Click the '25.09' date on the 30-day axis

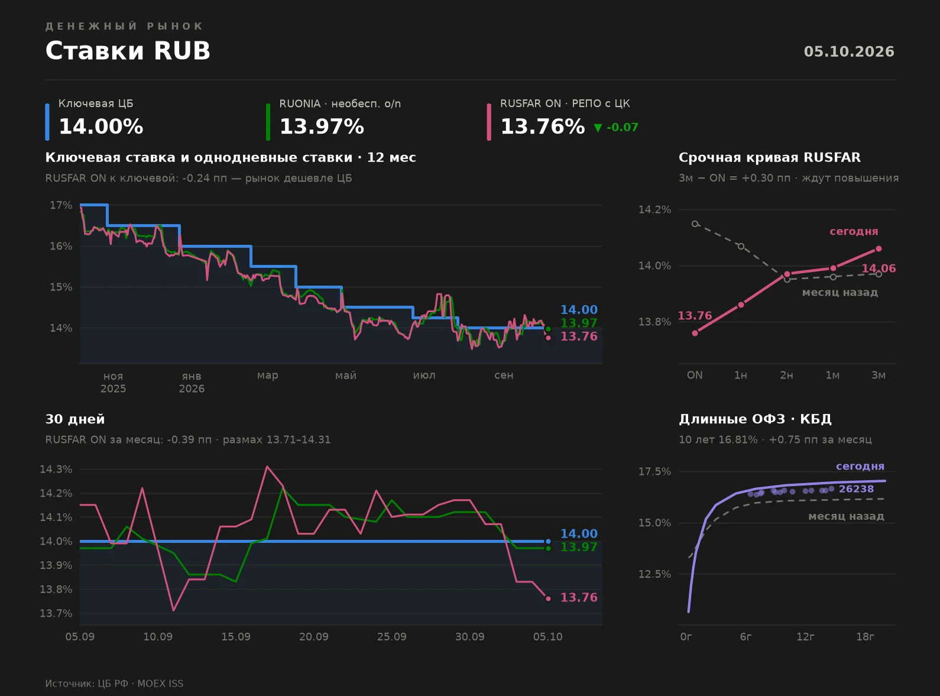(x=392, y=636)
